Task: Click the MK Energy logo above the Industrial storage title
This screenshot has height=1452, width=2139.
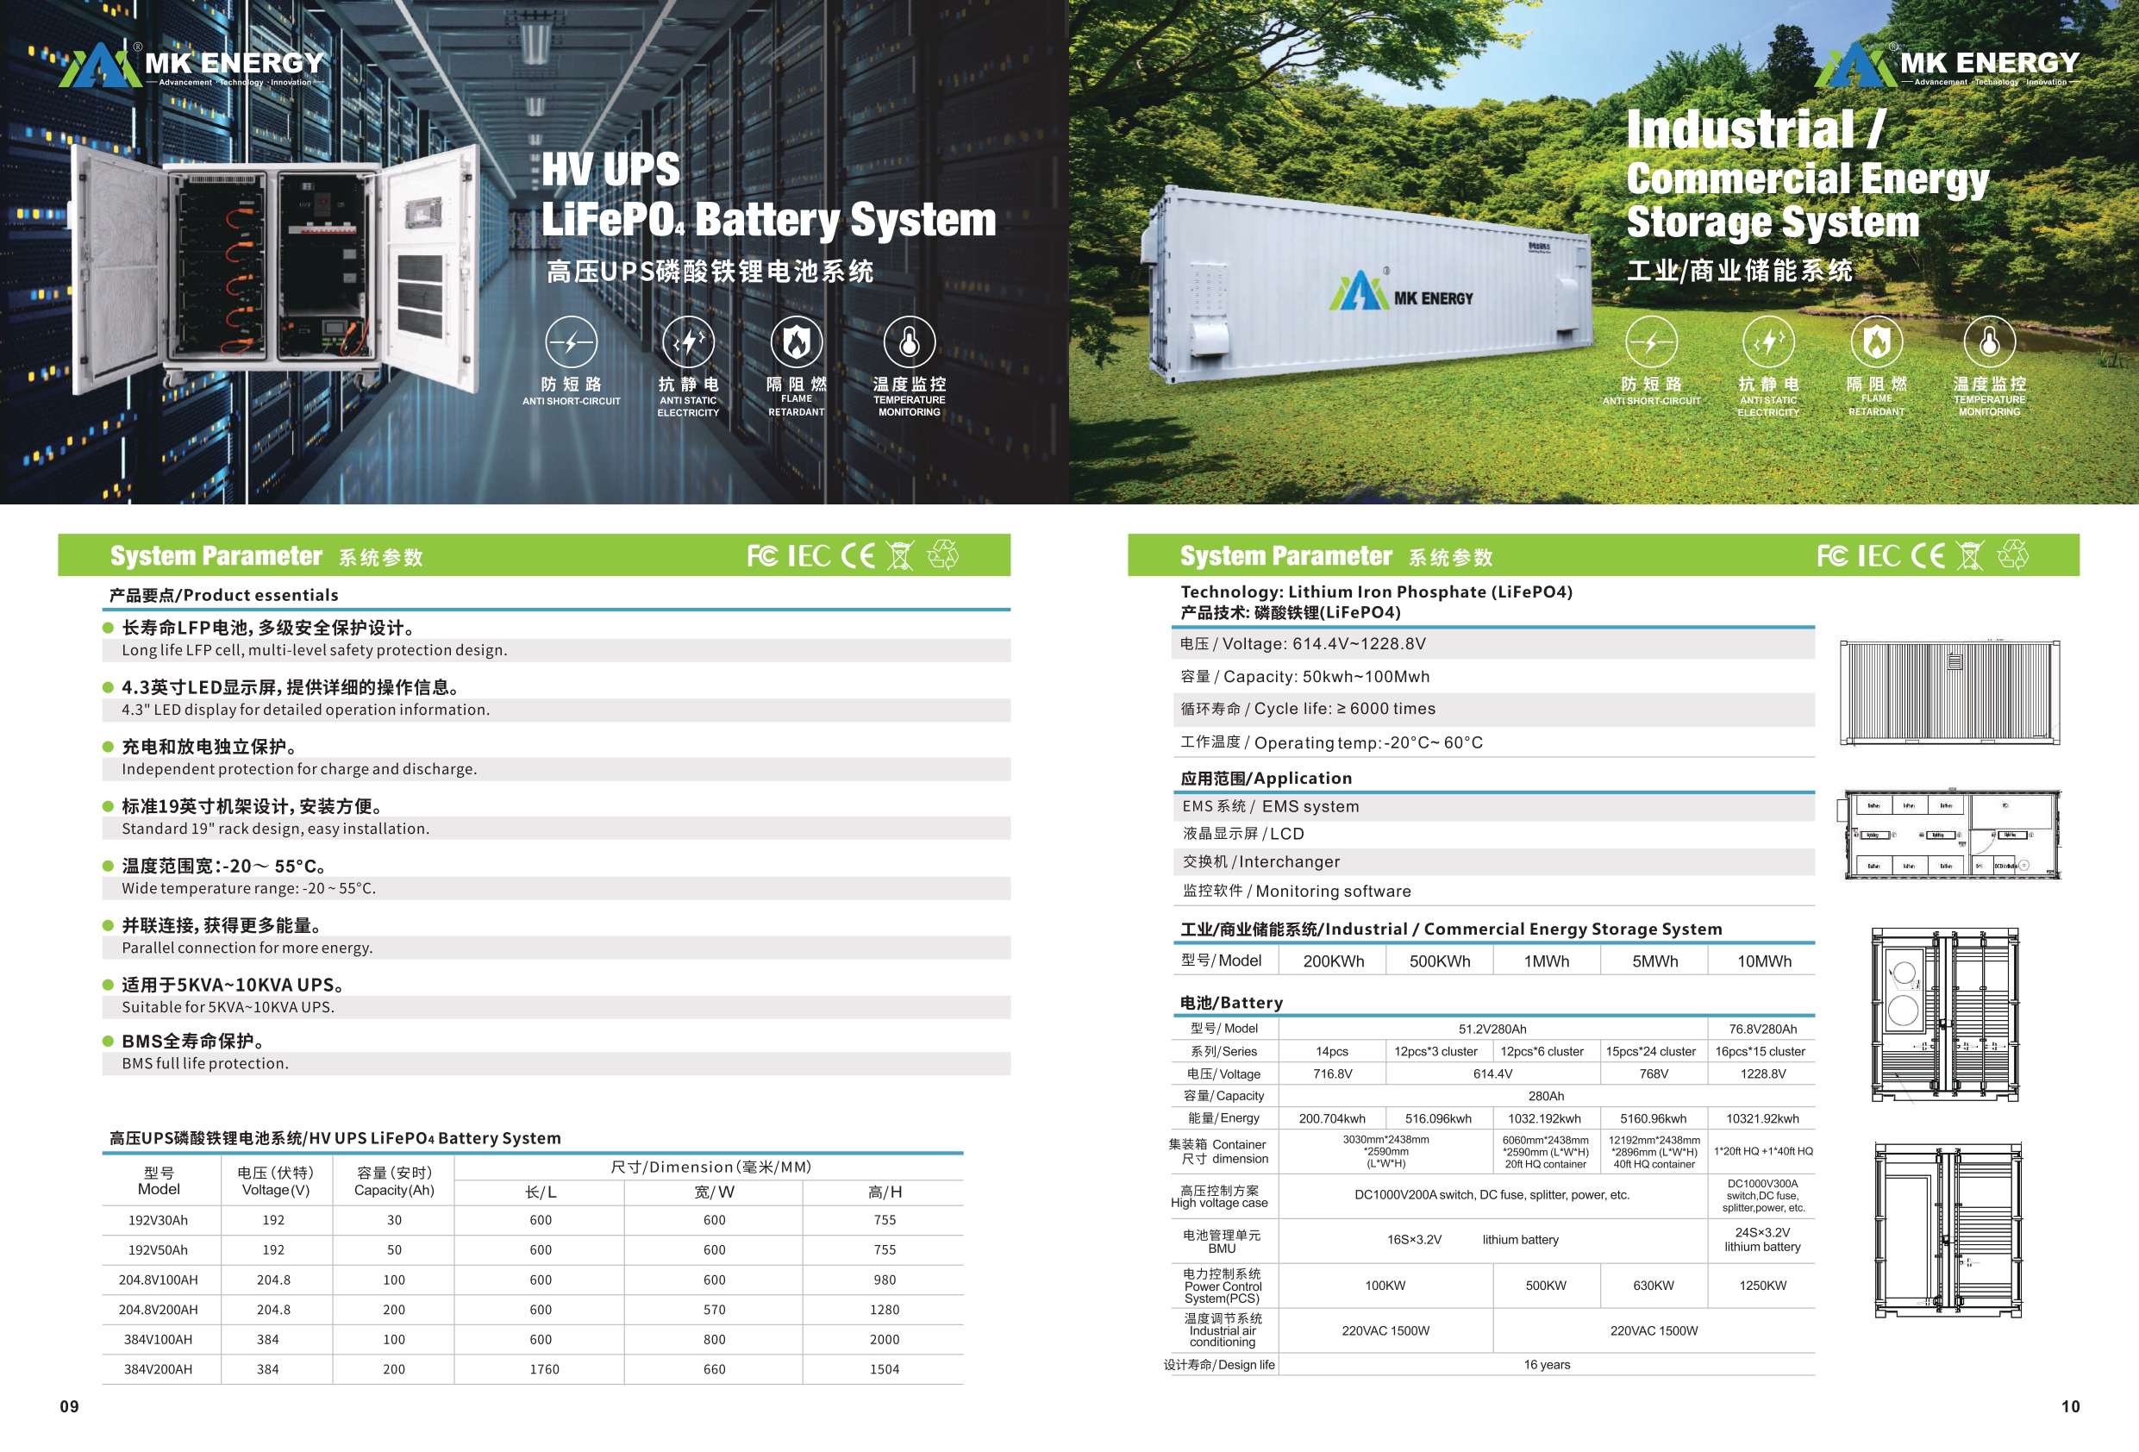Action: 1947,65
